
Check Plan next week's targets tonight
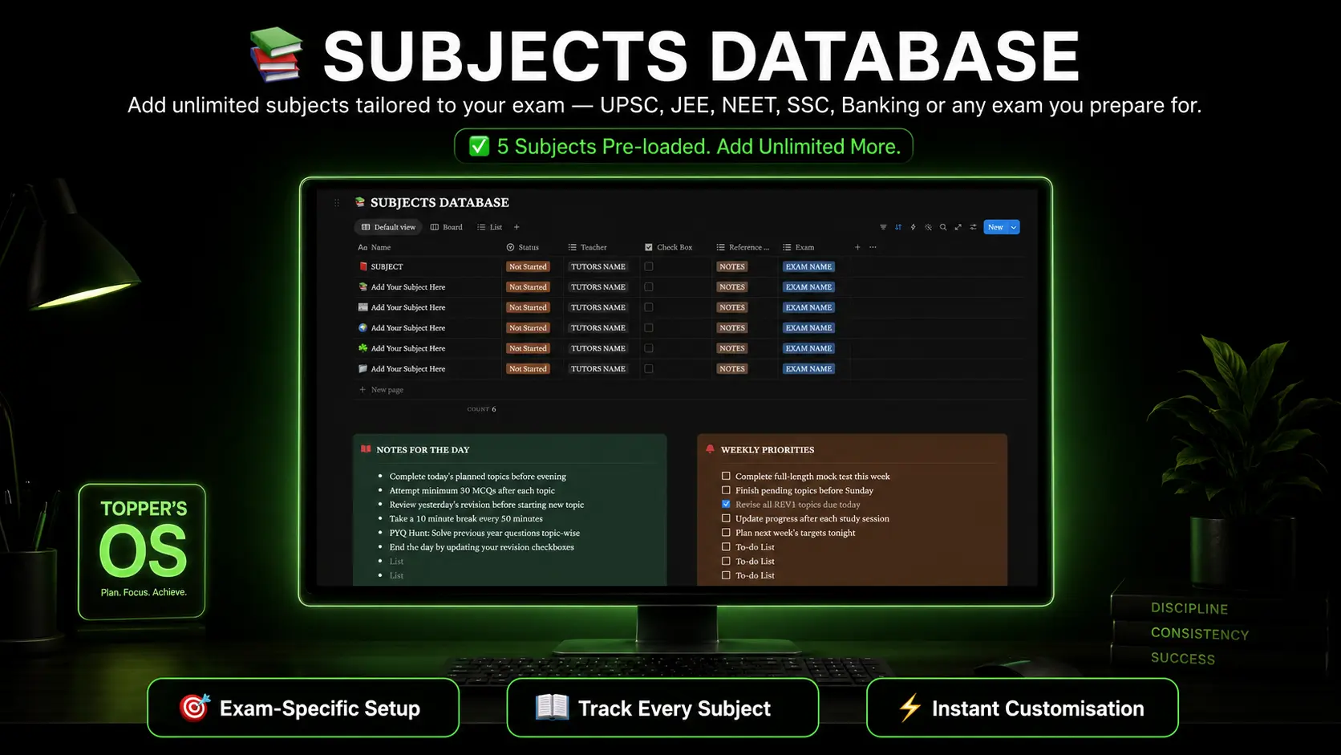point(726,533)
